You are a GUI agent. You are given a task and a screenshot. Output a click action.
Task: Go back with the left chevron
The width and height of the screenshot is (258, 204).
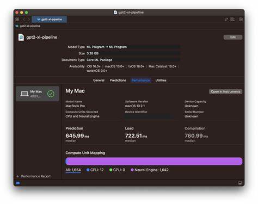[x=24, y=20]
